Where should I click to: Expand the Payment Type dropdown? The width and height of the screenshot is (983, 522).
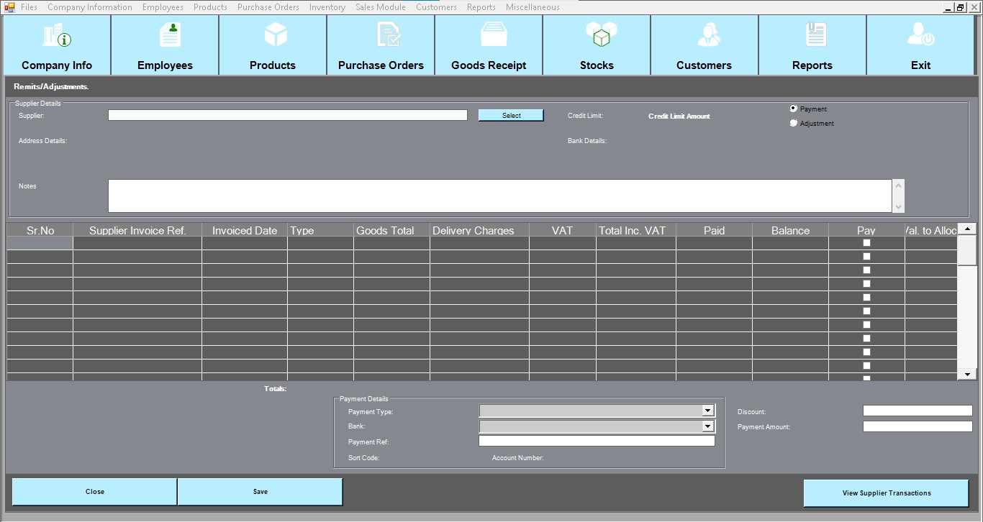pos(708,411)
